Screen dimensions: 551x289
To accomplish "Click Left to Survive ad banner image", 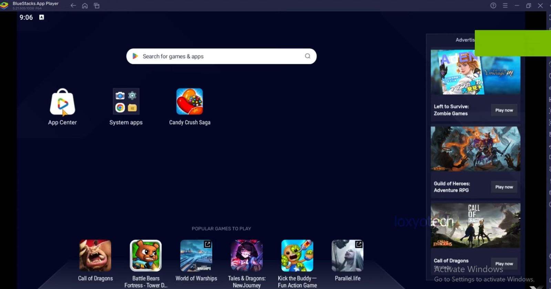I will 476,72.
